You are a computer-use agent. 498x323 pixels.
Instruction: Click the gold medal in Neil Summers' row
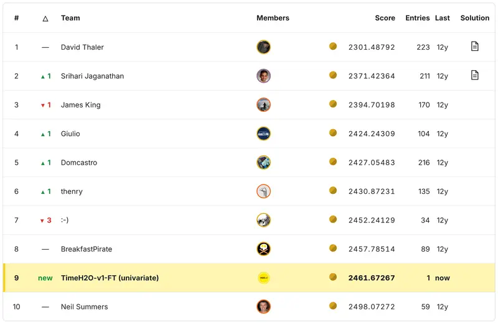point(333,306)
